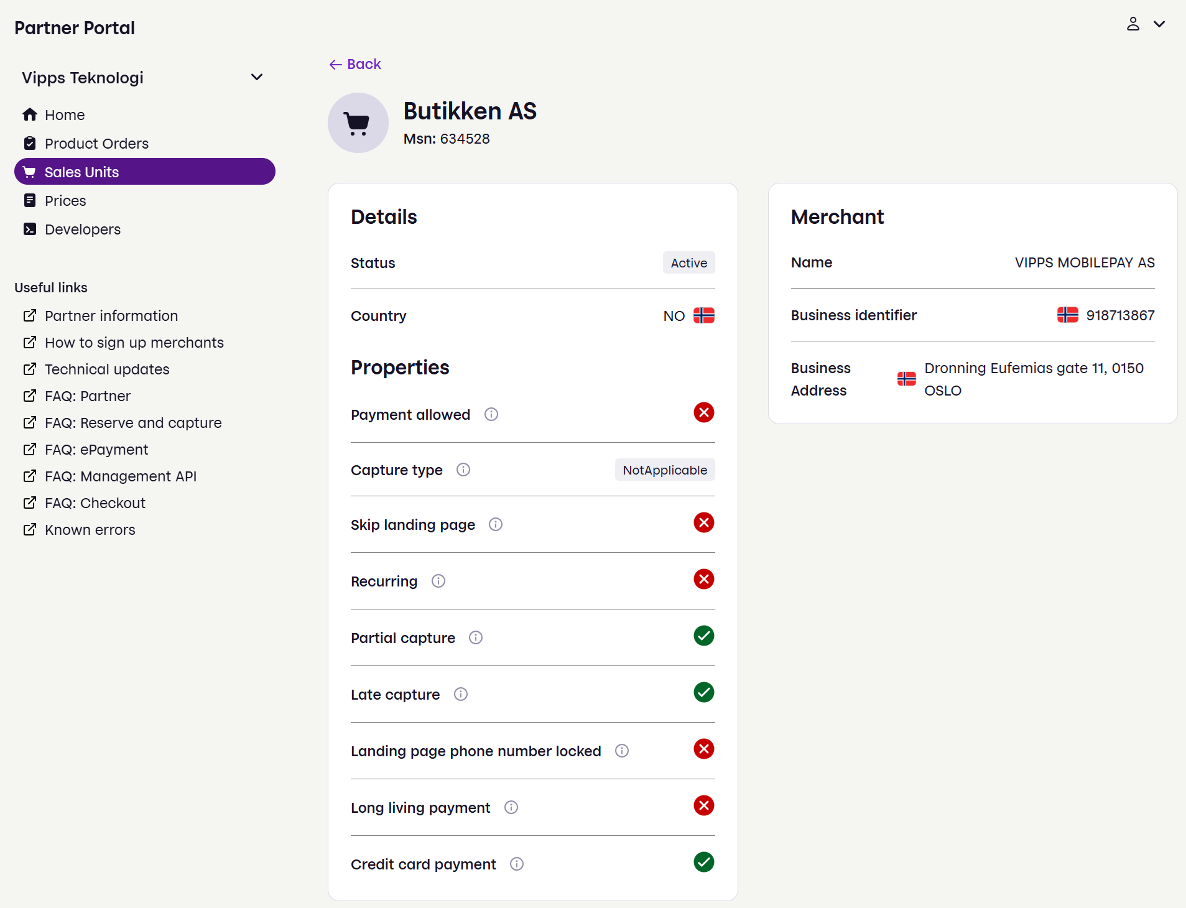
Task: Click the info icon beside Payment allowed
Action: 491,414
